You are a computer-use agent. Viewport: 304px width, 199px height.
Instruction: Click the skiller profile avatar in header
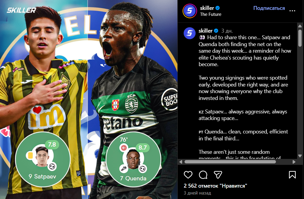190,11
